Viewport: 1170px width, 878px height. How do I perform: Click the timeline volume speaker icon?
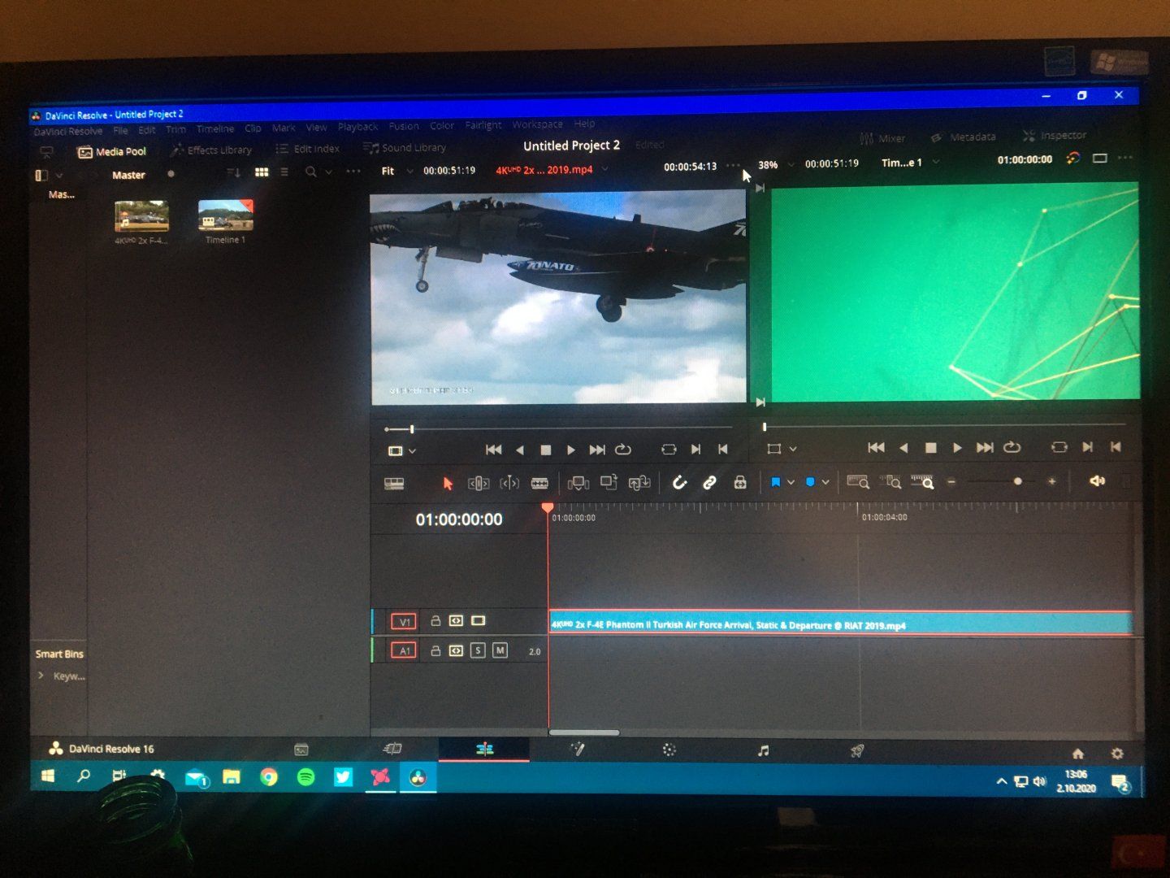tap(1097, 481)
